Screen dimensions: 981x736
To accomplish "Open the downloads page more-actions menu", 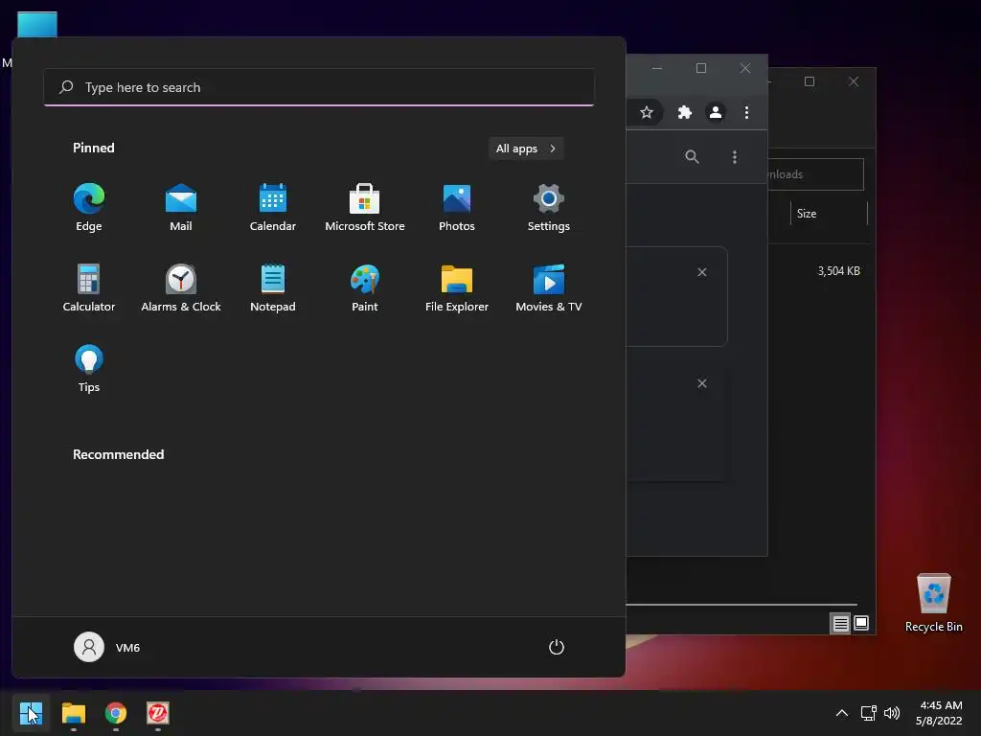I will click(x=735, y=156).
